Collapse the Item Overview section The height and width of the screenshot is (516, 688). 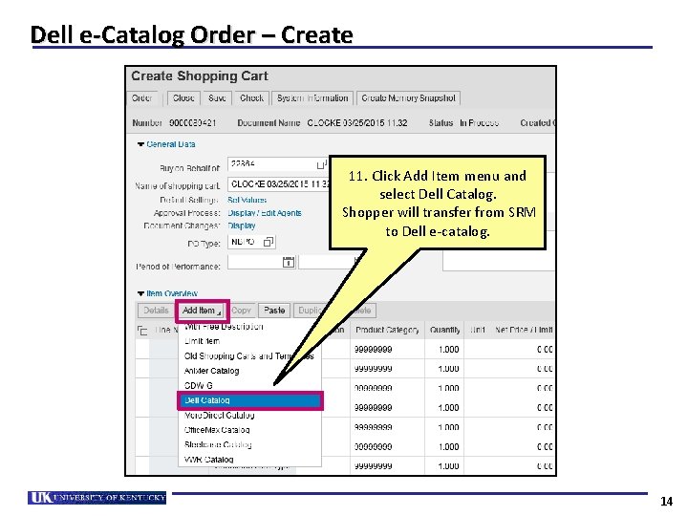[x=140, y=293]
